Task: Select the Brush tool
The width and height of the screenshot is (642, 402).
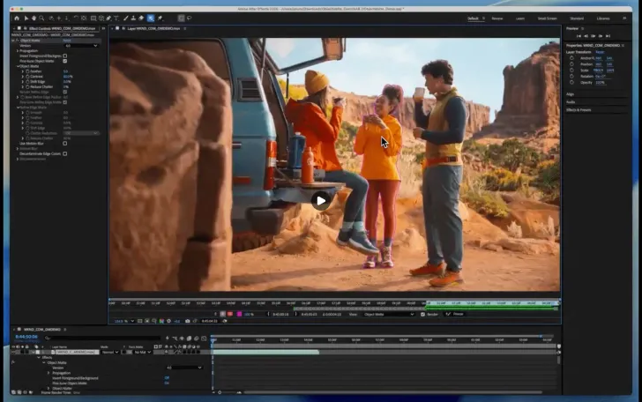Action: [x=126, y=18]
